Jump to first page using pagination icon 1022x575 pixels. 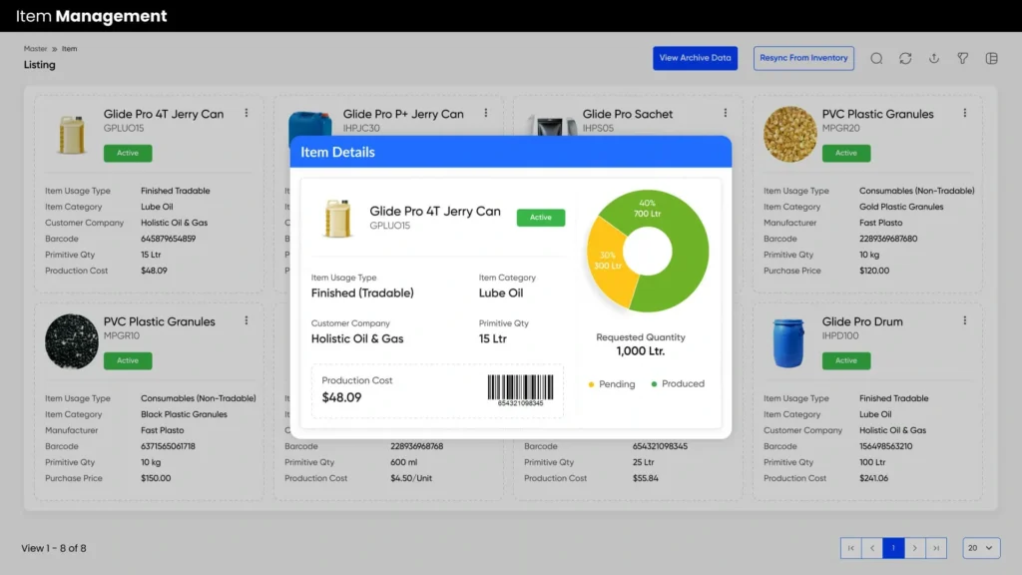[850, 548]
